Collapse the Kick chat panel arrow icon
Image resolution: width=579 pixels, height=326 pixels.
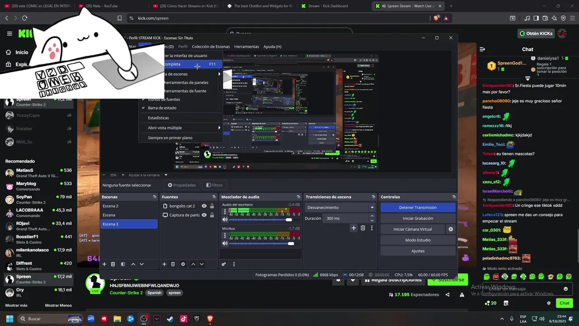[482, 49]
